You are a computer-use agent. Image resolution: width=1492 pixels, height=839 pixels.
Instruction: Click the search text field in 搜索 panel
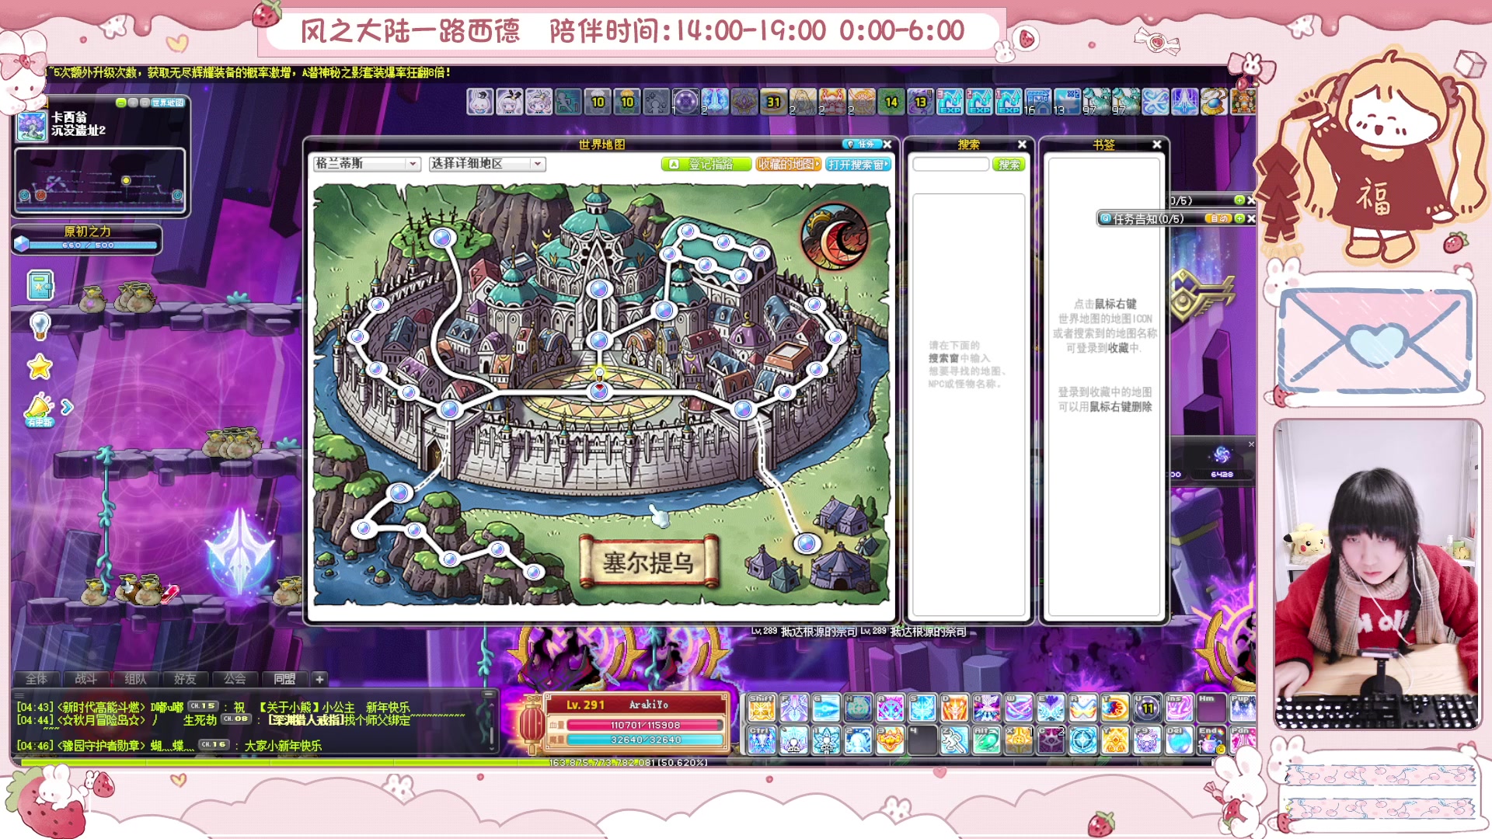coord(950,165)
